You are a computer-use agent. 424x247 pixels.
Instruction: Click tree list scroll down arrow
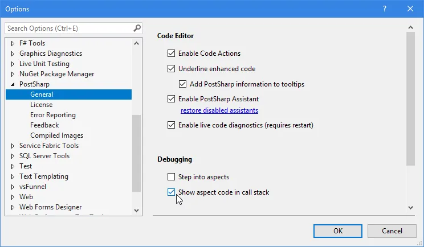tap(137, 210)
